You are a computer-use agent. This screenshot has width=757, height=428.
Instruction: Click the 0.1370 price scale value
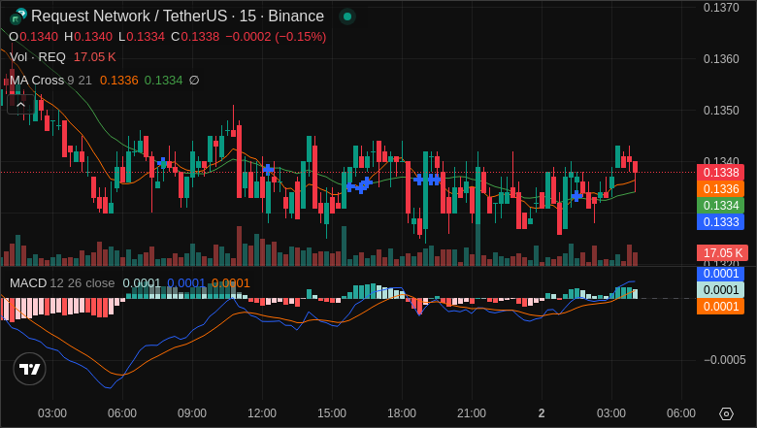click(x=721, y=8)
